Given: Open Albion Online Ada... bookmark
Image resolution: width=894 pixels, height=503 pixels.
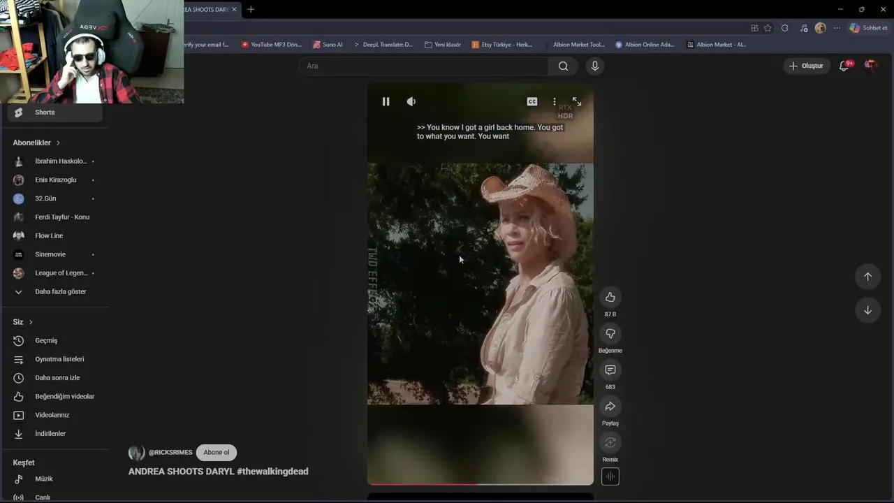Looking at the screenshot, I should (x=645, y=45).
